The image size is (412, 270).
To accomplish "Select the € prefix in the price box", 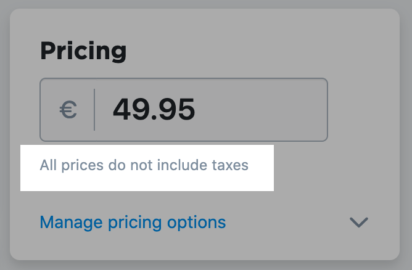I will pyautogui.click(x=68, y=110).
